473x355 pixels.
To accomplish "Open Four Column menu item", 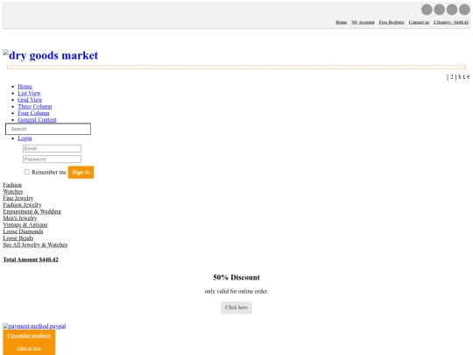I will [33, 113].
